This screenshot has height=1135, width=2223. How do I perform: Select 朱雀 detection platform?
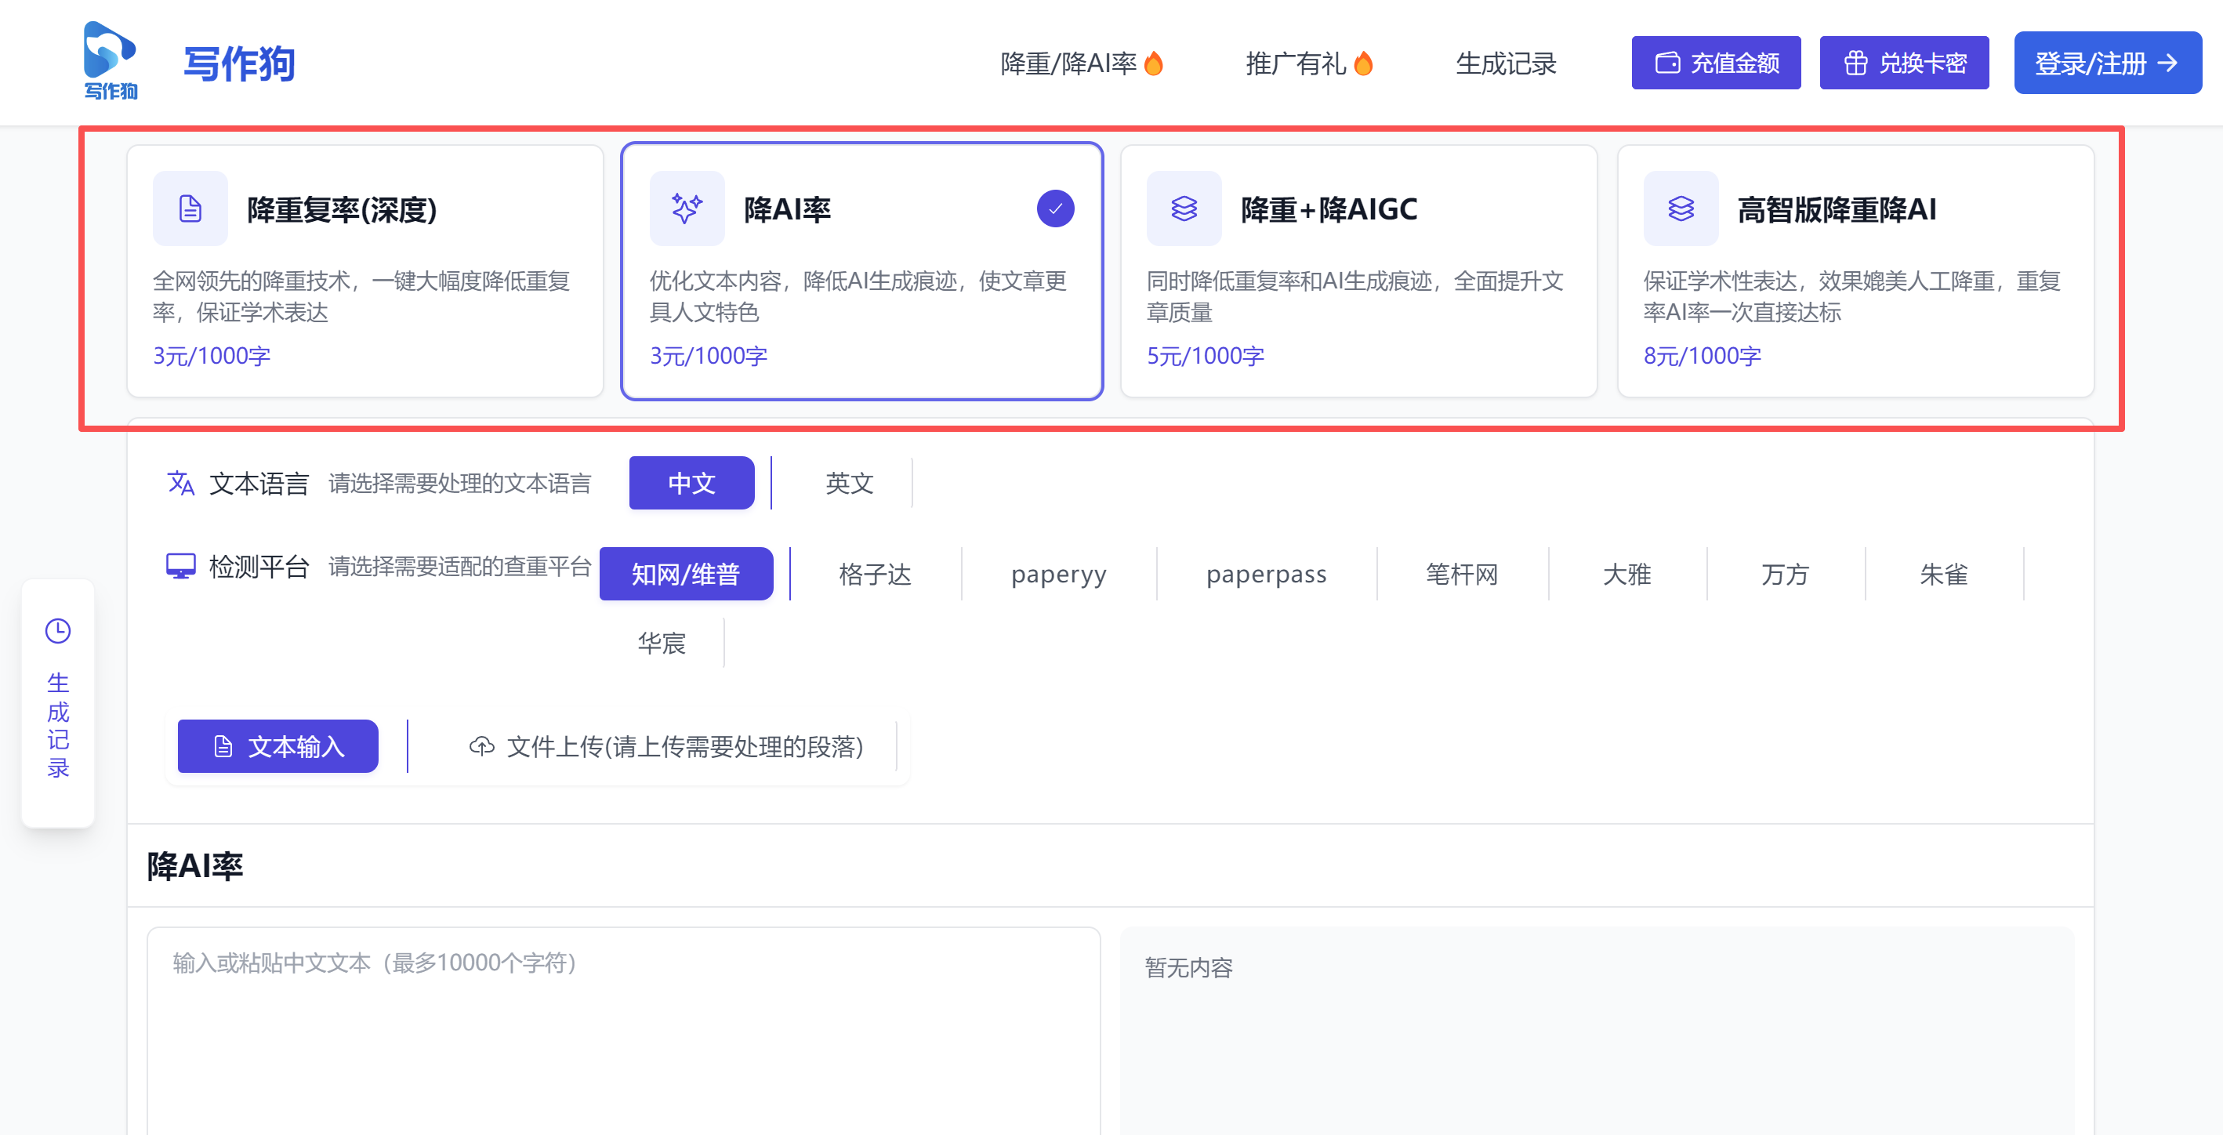click(1944, 573)
